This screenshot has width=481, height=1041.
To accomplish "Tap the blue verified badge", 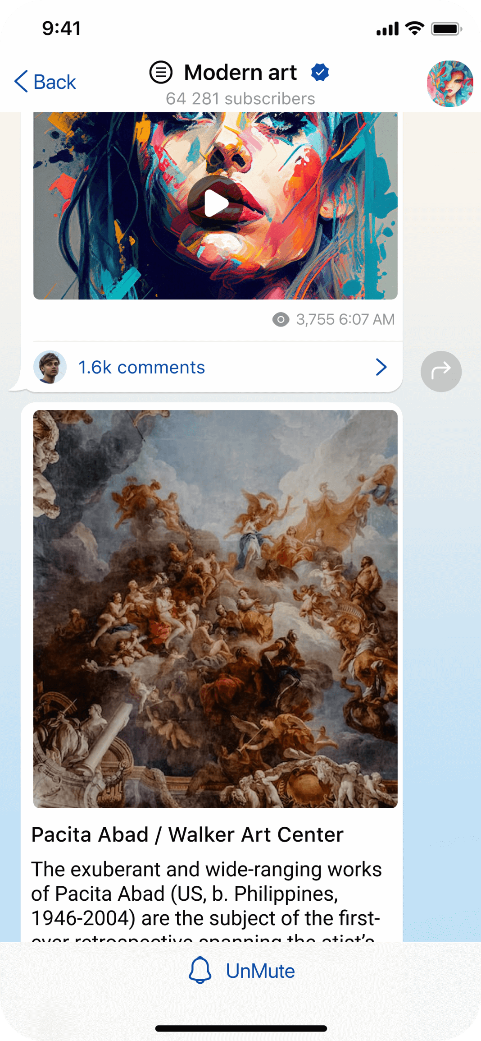I will [x=320, y=72].
